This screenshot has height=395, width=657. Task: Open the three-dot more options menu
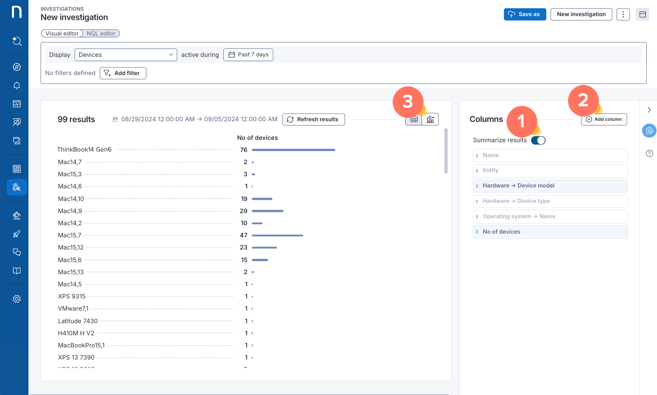623,14
